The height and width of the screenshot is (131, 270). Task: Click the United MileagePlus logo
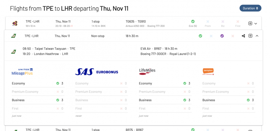tap(22, 72)
